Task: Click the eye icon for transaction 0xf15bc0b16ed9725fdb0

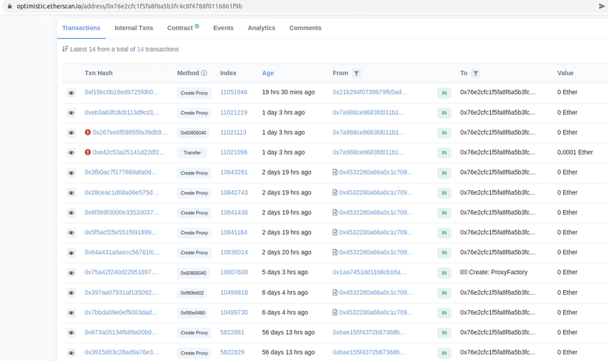Action: coord(71,93)
